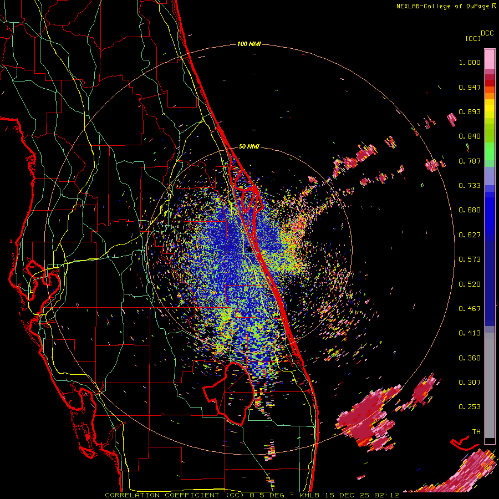Viewport: 499px width, 499px height.
Task: Click the KMLB radar site marker at the rings' center
Action: [x=249, y=250]
